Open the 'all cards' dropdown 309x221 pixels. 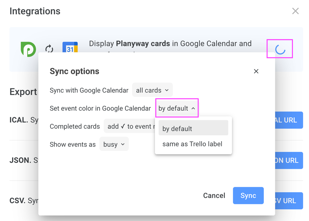(152, 91)
